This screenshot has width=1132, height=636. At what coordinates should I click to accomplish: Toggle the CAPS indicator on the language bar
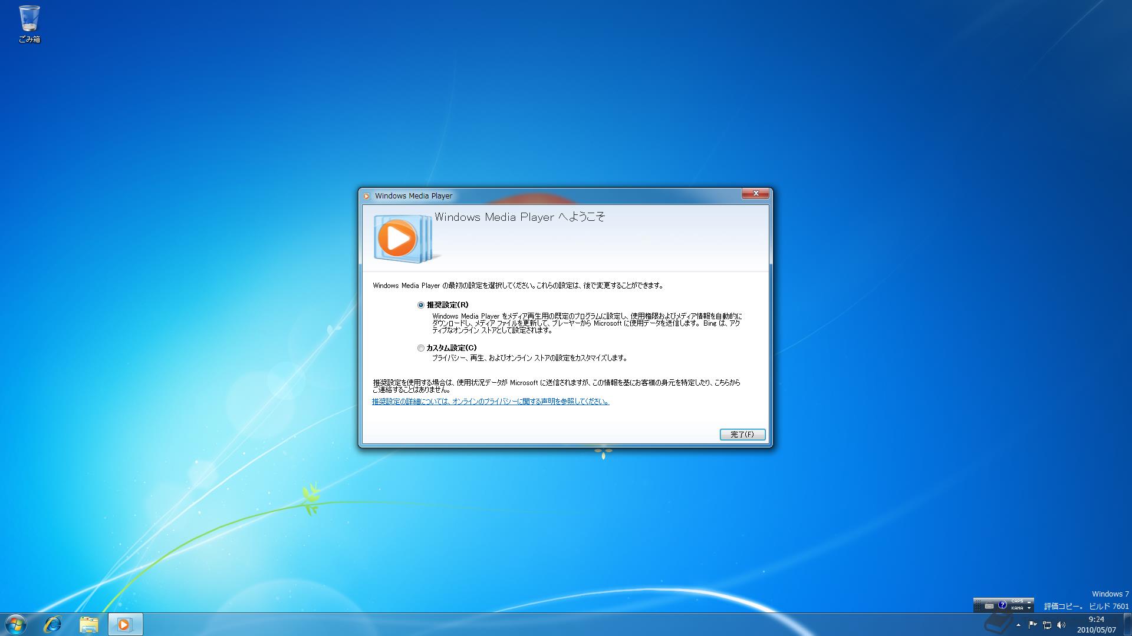tap(1017, 601)
